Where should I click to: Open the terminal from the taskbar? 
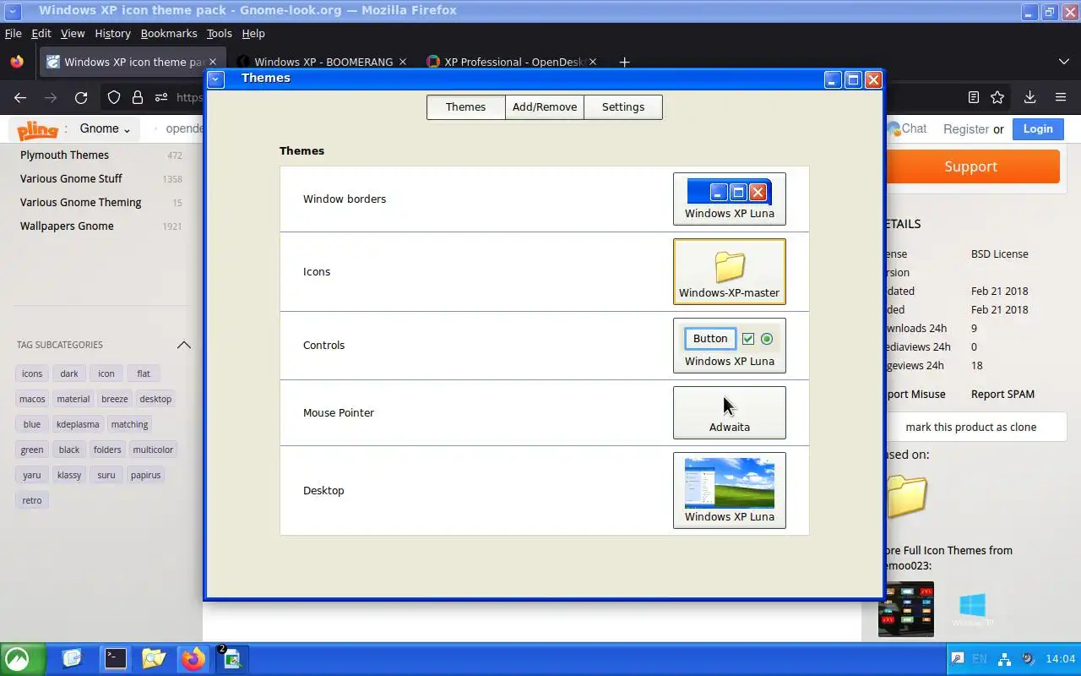pyautogui.click(x=115, y=658)
